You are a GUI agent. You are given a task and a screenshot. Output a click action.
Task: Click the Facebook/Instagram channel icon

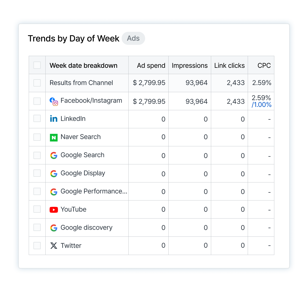53,101
